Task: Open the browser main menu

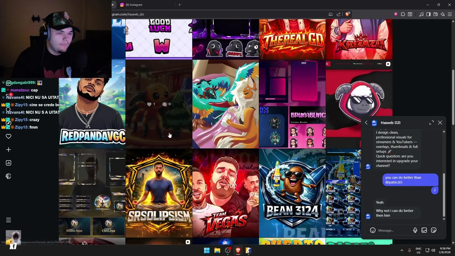Action: pyautogui.click(x=450, y=14)
